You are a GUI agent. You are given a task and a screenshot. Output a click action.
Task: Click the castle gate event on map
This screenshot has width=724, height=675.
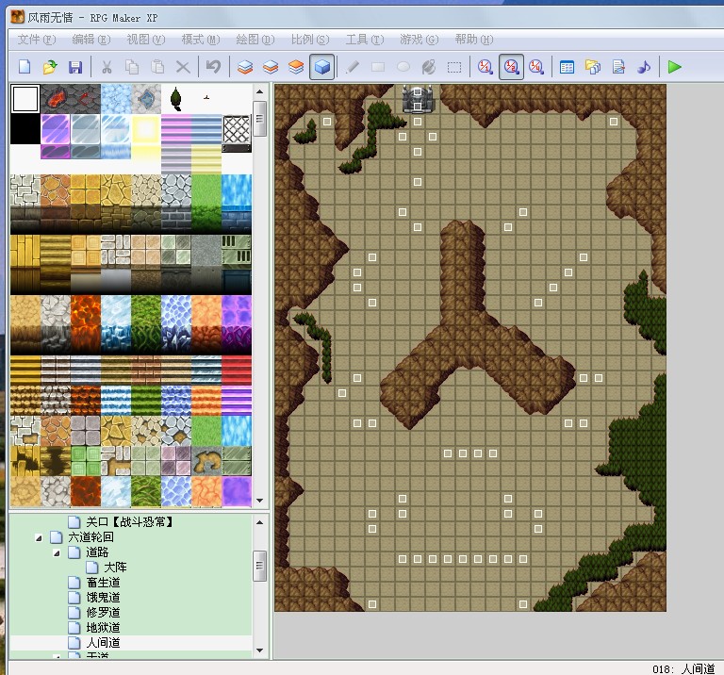tap(418, 99)
